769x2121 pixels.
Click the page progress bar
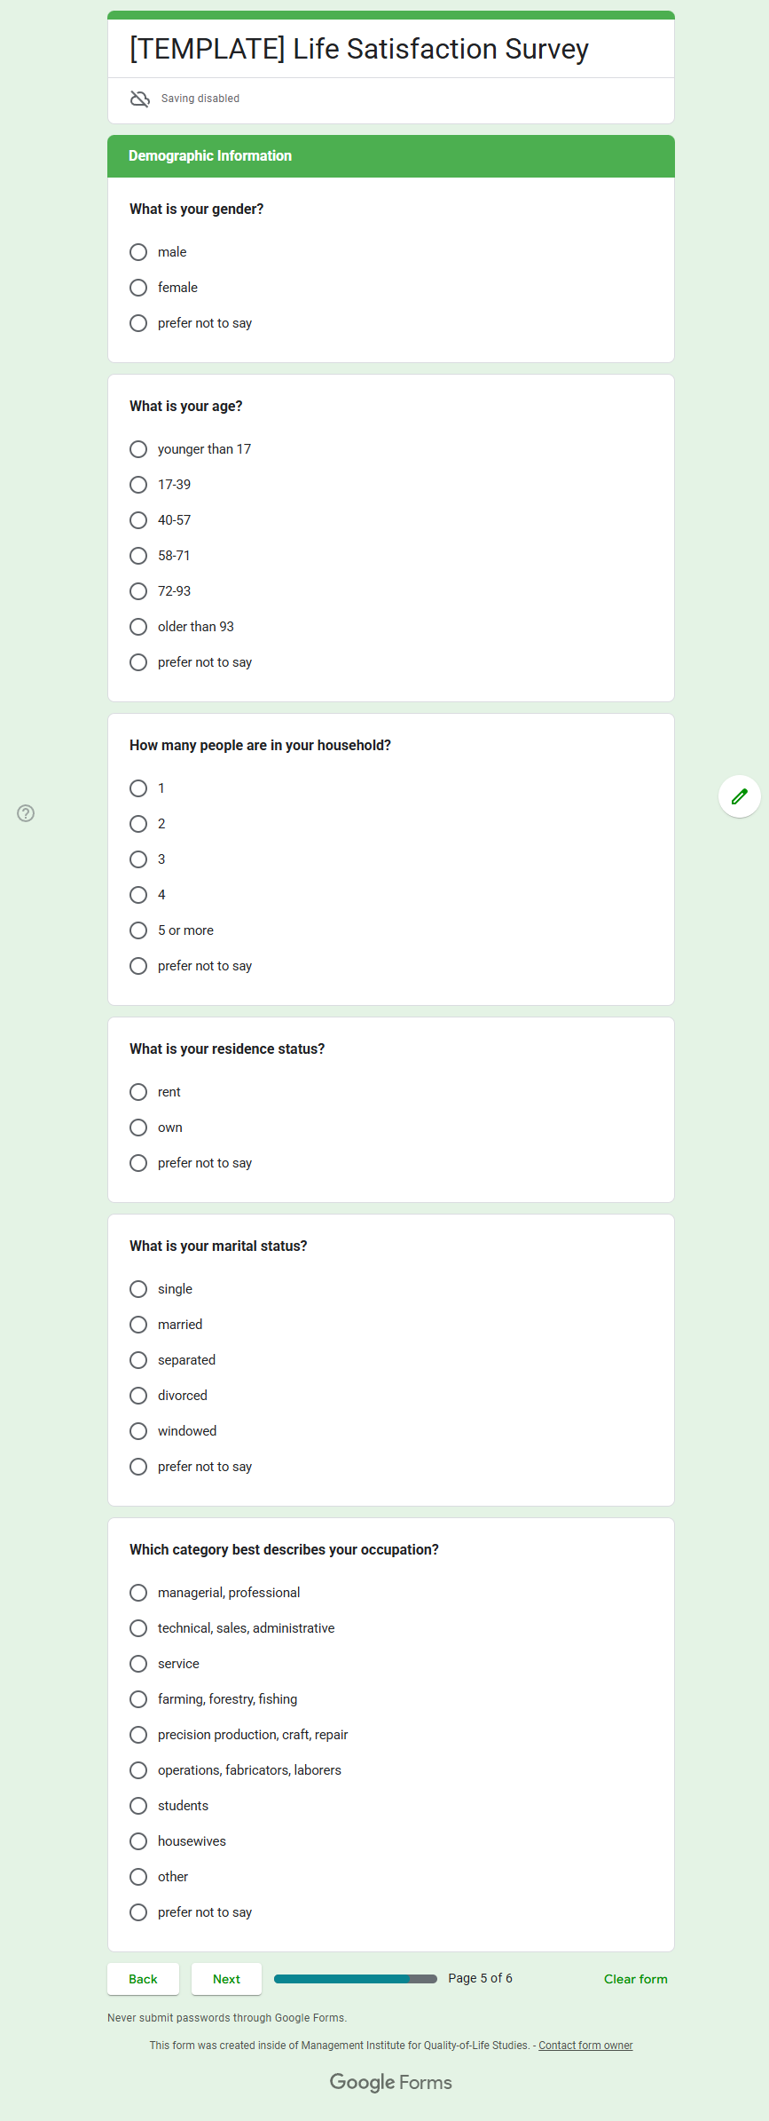pyautogui.click(x=355, y=1979)
